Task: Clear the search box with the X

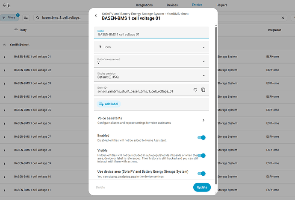Action: tap(283, 18)
